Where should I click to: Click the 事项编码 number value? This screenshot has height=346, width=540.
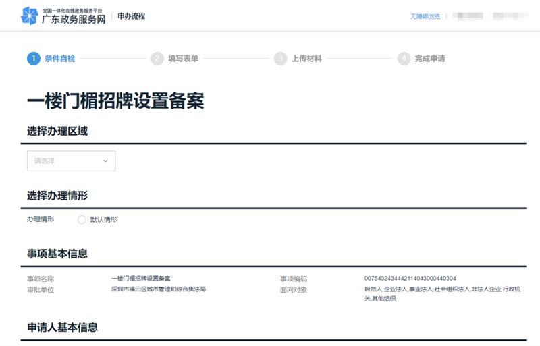tap(410, 279)
